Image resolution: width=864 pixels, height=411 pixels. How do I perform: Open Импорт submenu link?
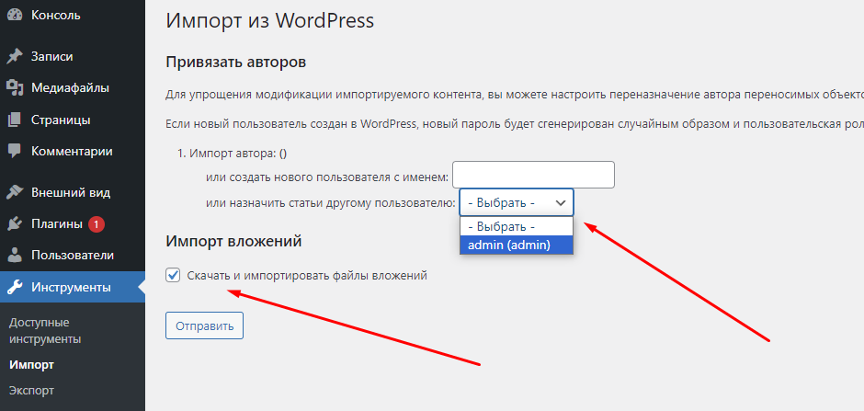coord(31,365)
